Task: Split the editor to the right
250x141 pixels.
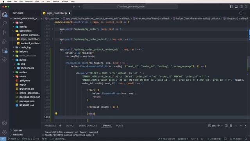Action: (241, 13)
